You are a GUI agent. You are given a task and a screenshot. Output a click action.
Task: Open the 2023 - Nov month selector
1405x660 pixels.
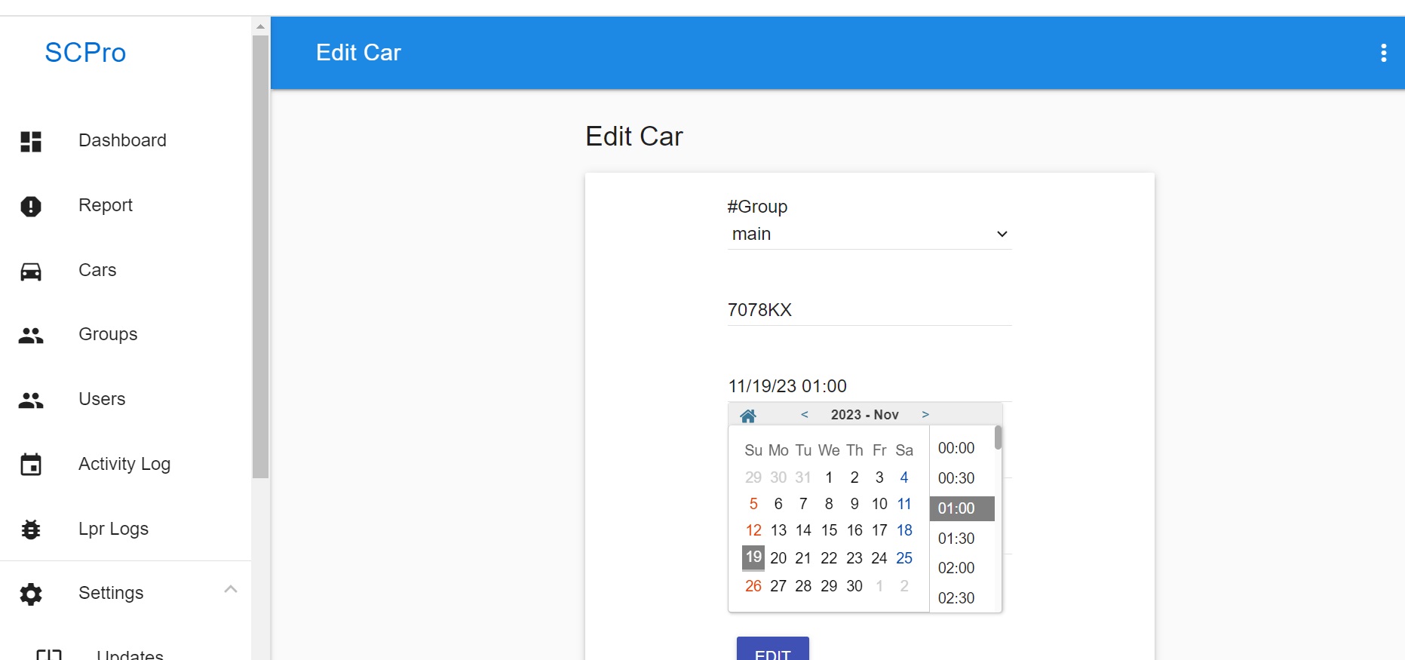click(865, 415)
